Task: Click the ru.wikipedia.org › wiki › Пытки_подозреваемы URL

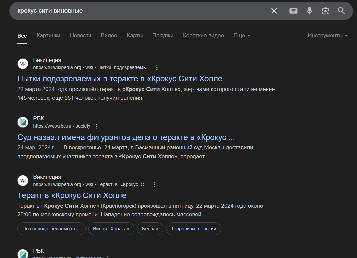Action: 92,67
